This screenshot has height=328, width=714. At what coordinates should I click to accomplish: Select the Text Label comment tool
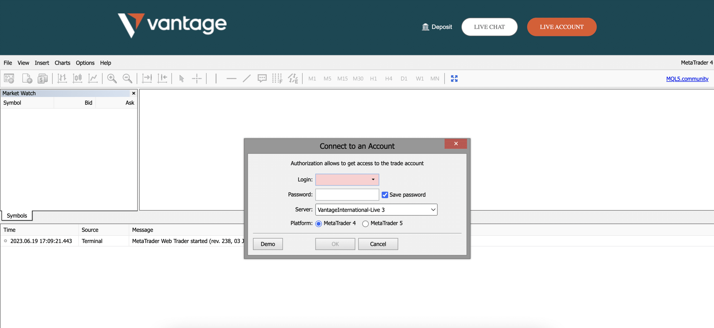(262, 79)
